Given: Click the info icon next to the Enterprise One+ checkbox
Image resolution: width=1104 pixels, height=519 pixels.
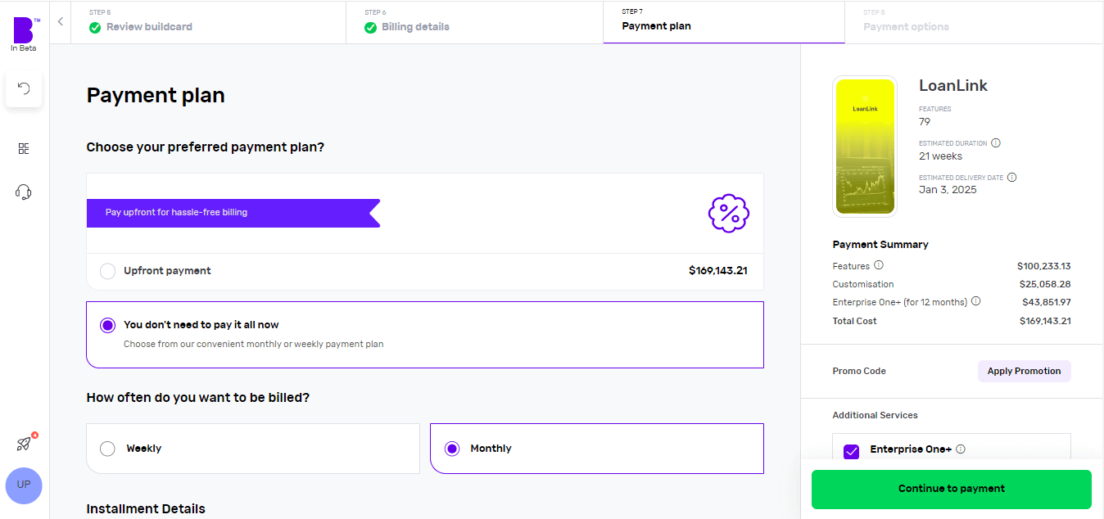Looking at the screenshot, I should click(961, 449).
